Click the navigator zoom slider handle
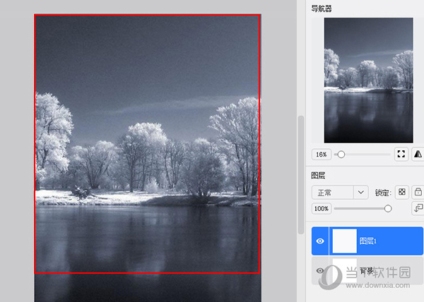Image resolution: width=424 pixels, height=302 pixels. [341, 155]
